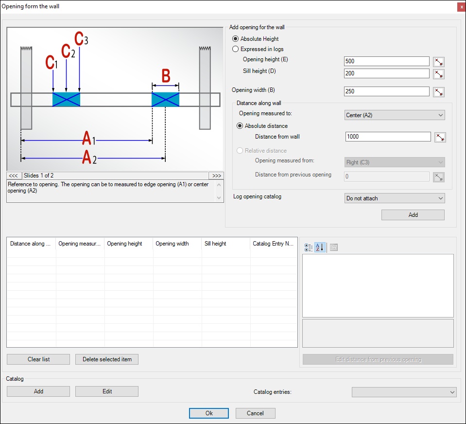
Task: Click the Categorized view icon in property grid
Action: pyautogui.click(x=309, y=247)
